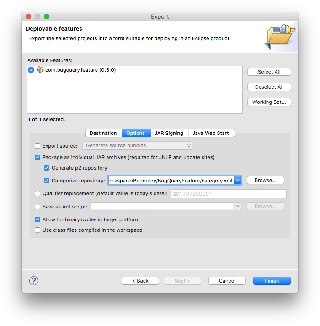Click the export folder wizard icon
Image resolution: width=320 pixels, height=326 pixels.
point(280,37)
